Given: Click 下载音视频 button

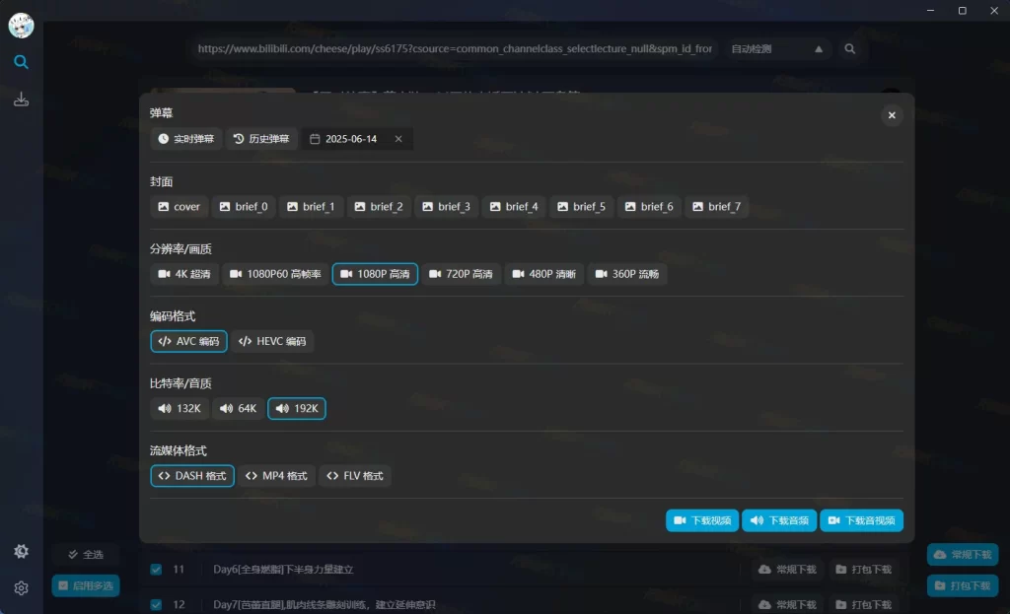Looking at the screenshot, I should 861,520.
